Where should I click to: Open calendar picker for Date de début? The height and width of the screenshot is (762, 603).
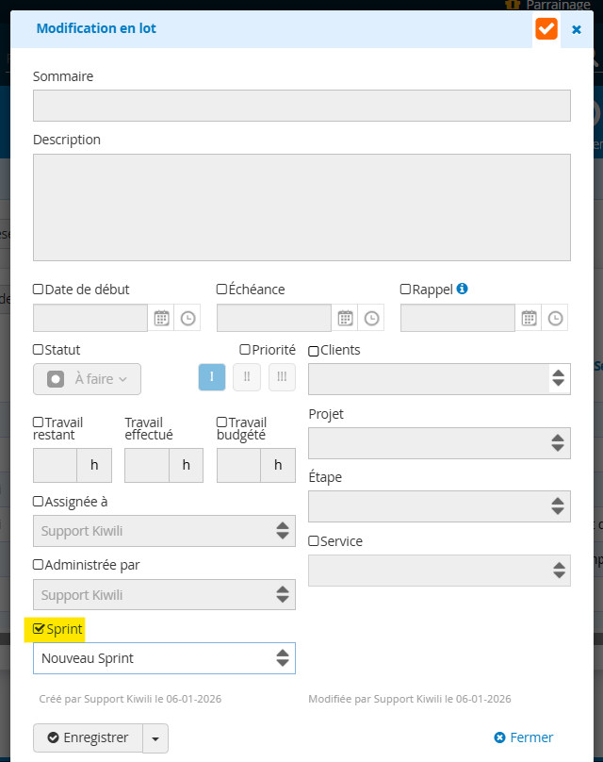pyautogui.click(x=161, y=318)
